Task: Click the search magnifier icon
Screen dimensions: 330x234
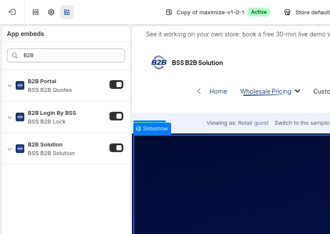Action: (15, 55)
